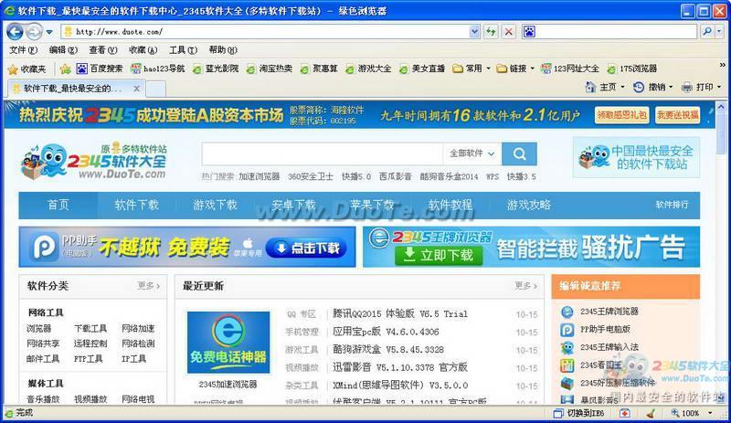The image size is (731, 423).
Task: Open the 全部软件 category dropdown
Action: tap(471, 153)
